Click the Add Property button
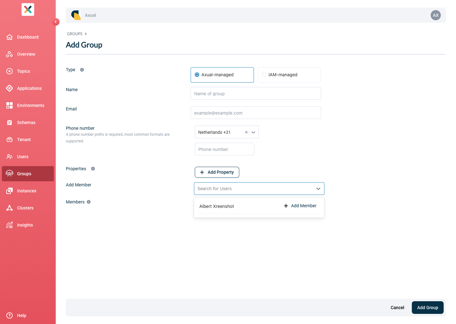 217,172
